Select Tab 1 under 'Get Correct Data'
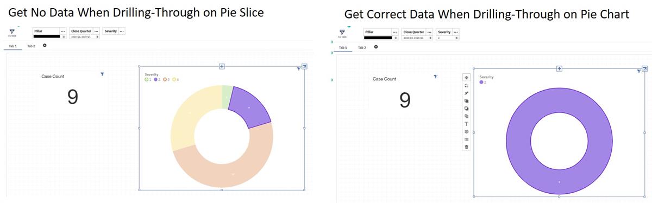The height and width of the screenshot is (203, 652). coord(343,48)
